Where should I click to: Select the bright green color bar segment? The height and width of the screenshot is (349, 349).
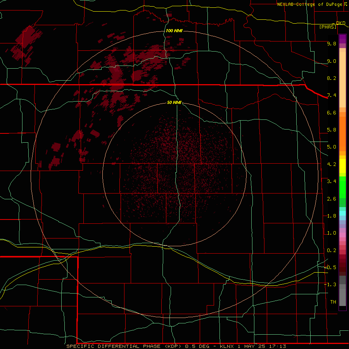point(342,187)
